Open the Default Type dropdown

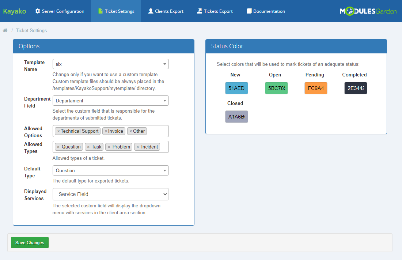coord(110,170)
